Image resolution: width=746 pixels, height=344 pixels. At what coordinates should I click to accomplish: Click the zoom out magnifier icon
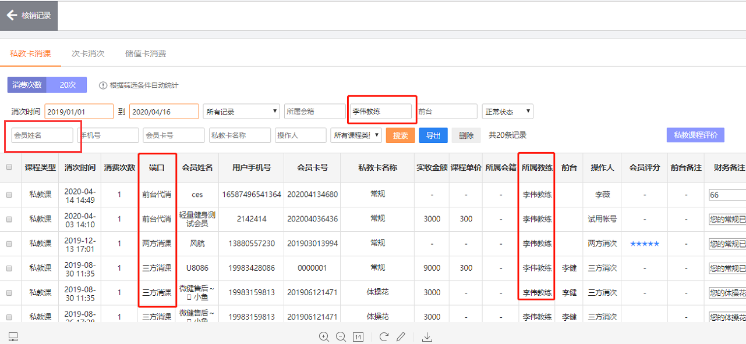tap(341, 336)
